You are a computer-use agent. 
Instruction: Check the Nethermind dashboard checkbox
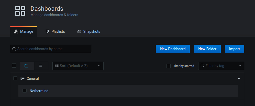tap(25, 91)
